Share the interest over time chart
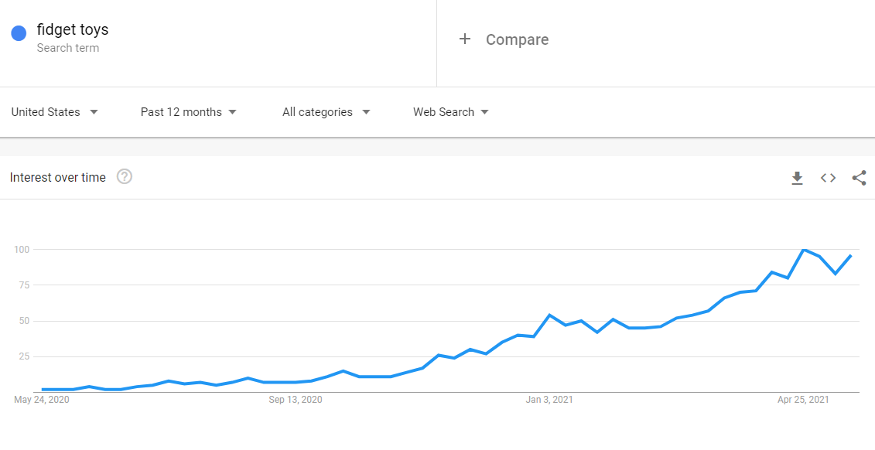Viewport: 875px width, 450px height. coord(859,178)
